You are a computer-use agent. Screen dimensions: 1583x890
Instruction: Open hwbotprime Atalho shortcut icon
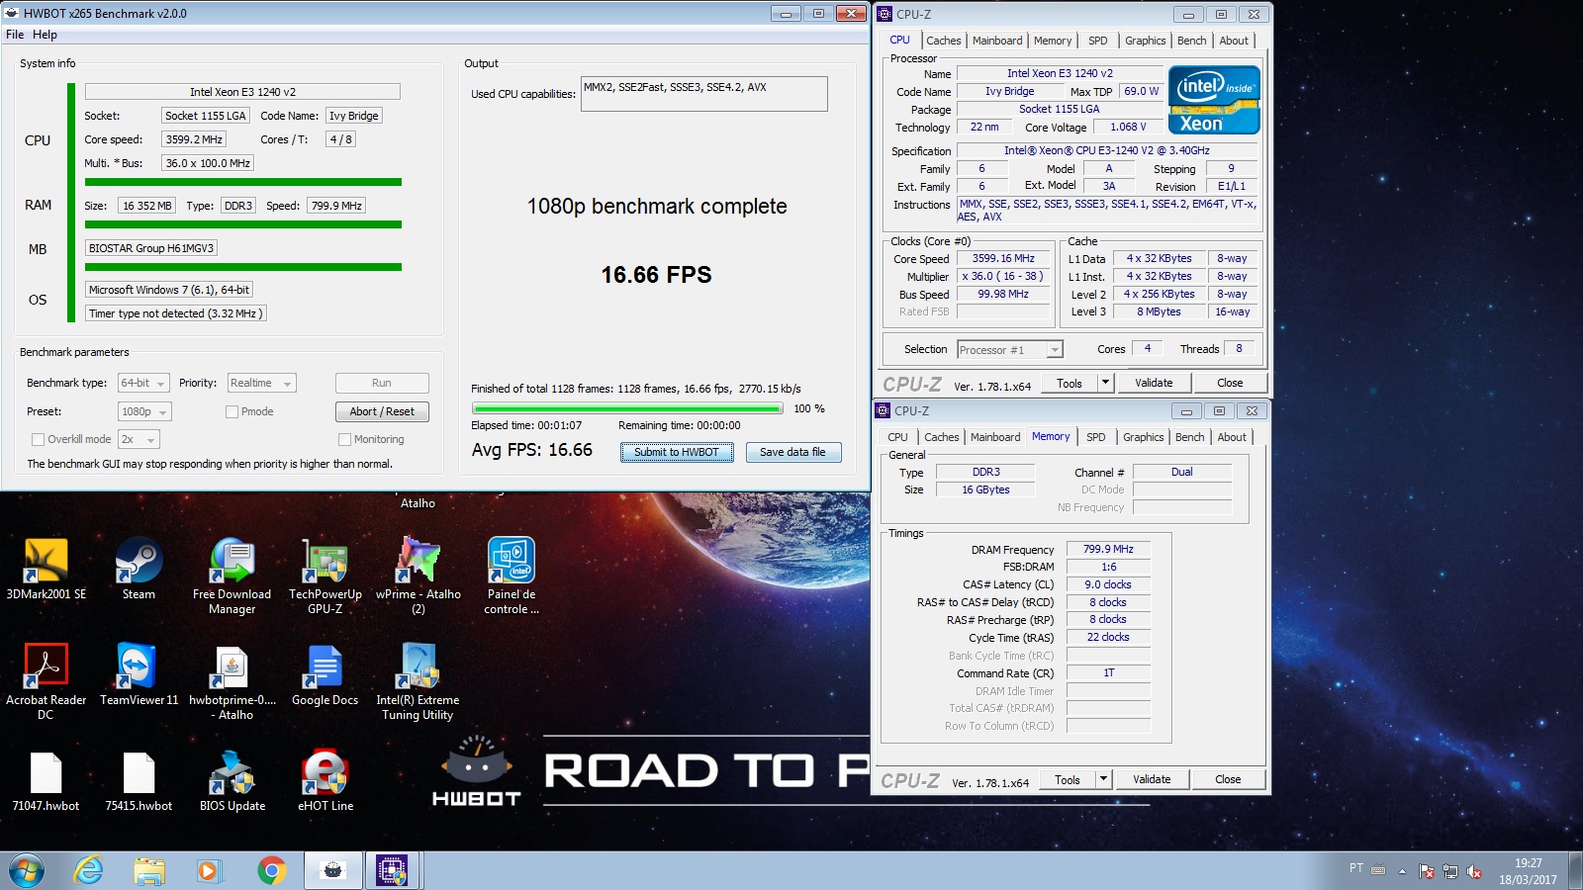(x=232, y=681)
